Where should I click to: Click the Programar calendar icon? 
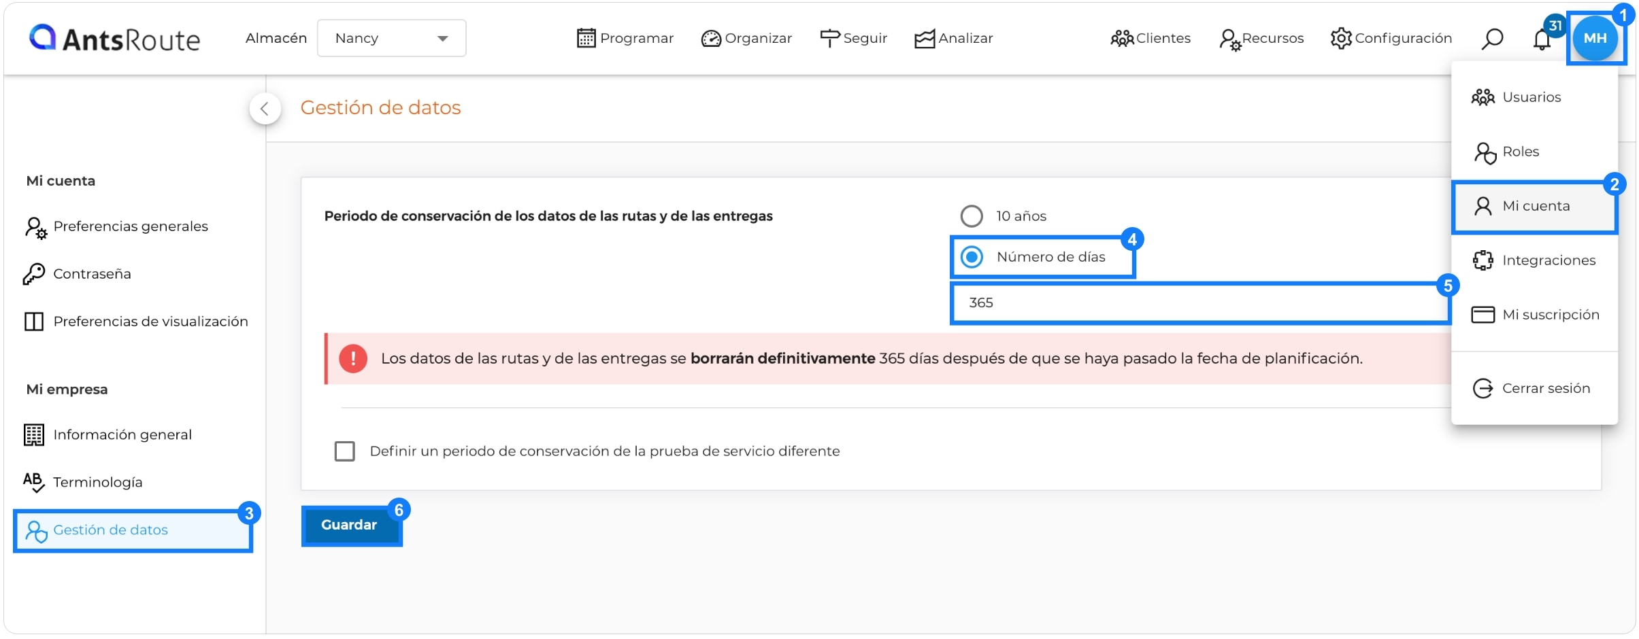[x=586, y=38]
